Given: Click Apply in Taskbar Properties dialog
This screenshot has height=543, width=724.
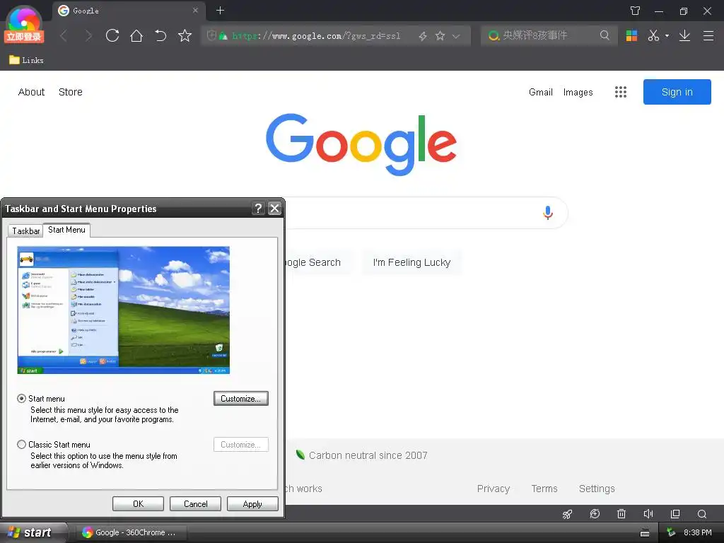Looking at the screenshot, I should click(252, 503).
